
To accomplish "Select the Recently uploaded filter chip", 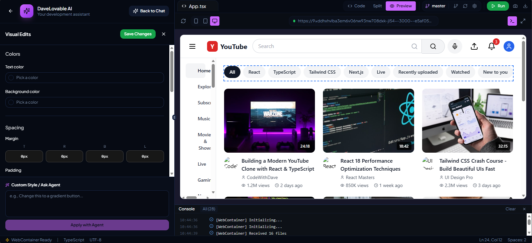I will click(x=418, y=72).
